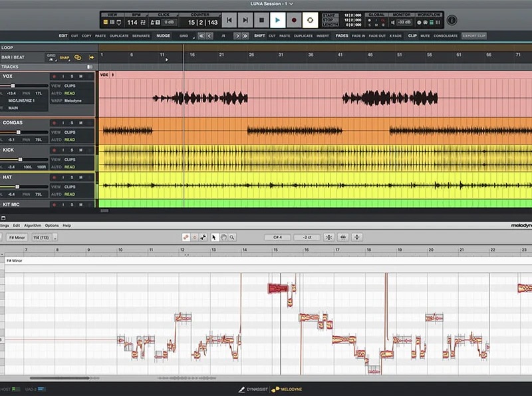Viewport: 532px width, 396px height.
Task: Enable input monitoring on the HAT track
Action: click(63, 177)
